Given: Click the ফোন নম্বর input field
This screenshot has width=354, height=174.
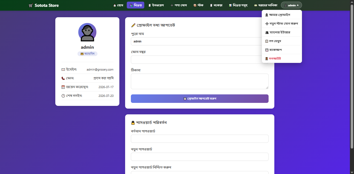Looking at the screenshot, I should [x=200, y=60].
